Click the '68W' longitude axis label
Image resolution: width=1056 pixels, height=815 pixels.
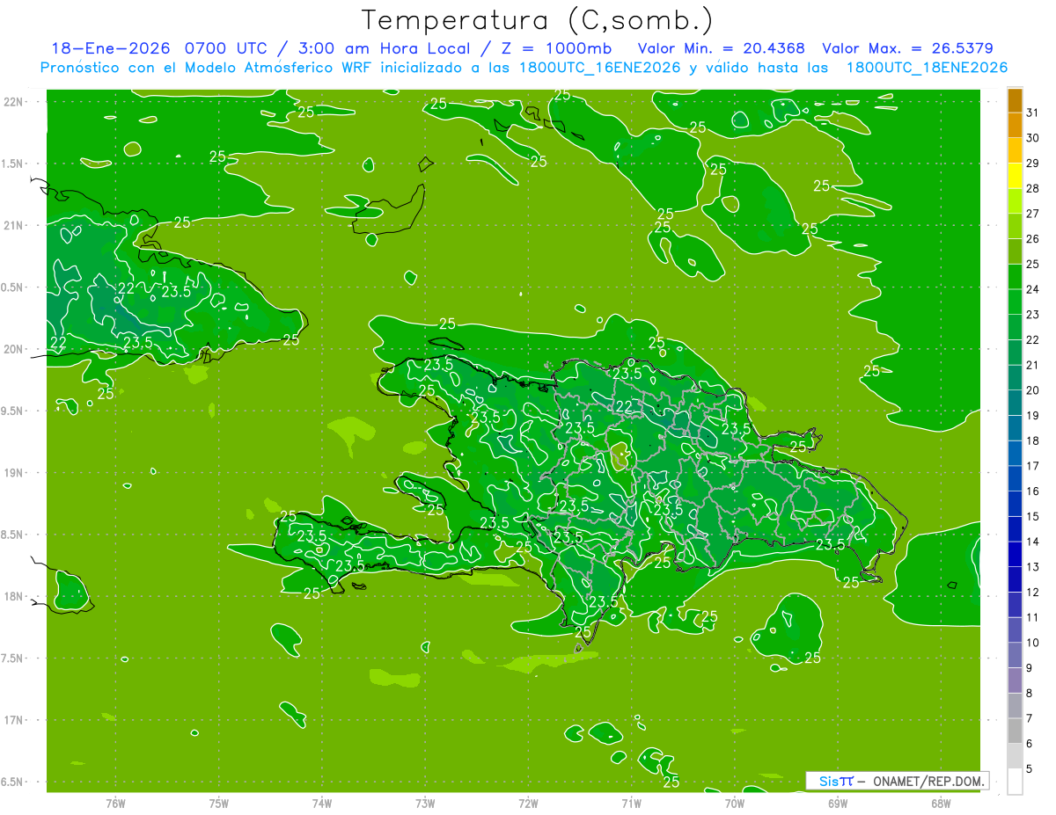coord(941,803)
